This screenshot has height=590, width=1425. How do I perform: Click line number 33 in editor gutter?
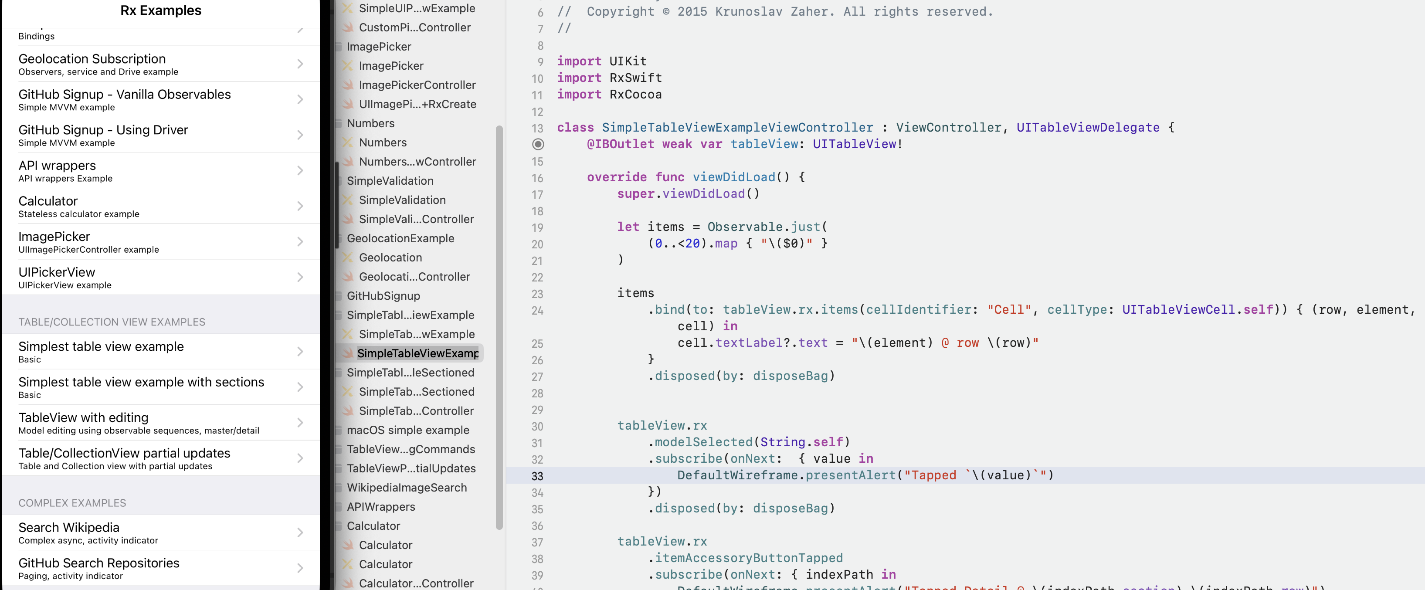coord(537,476)
